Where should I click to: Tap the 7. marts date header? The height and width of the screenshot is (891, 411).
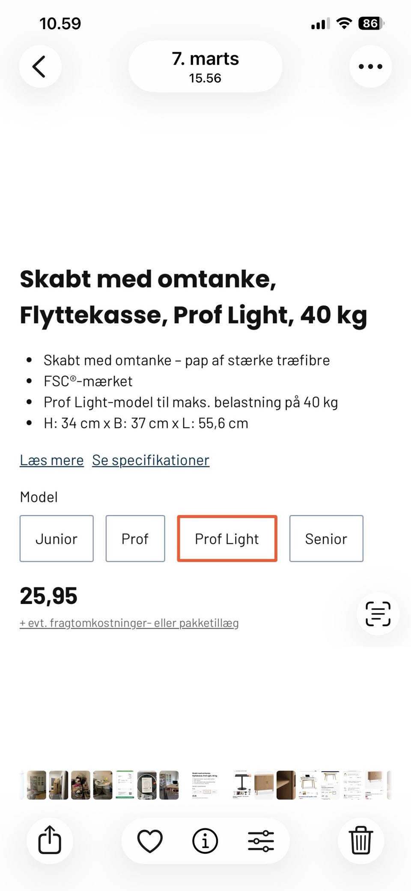[205, 66]
